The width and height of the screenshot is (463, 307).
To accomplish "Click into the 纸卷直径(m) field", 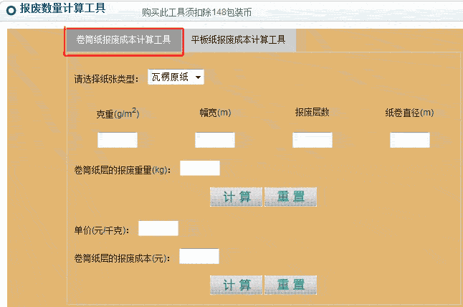I will click(x=410, y=140).
